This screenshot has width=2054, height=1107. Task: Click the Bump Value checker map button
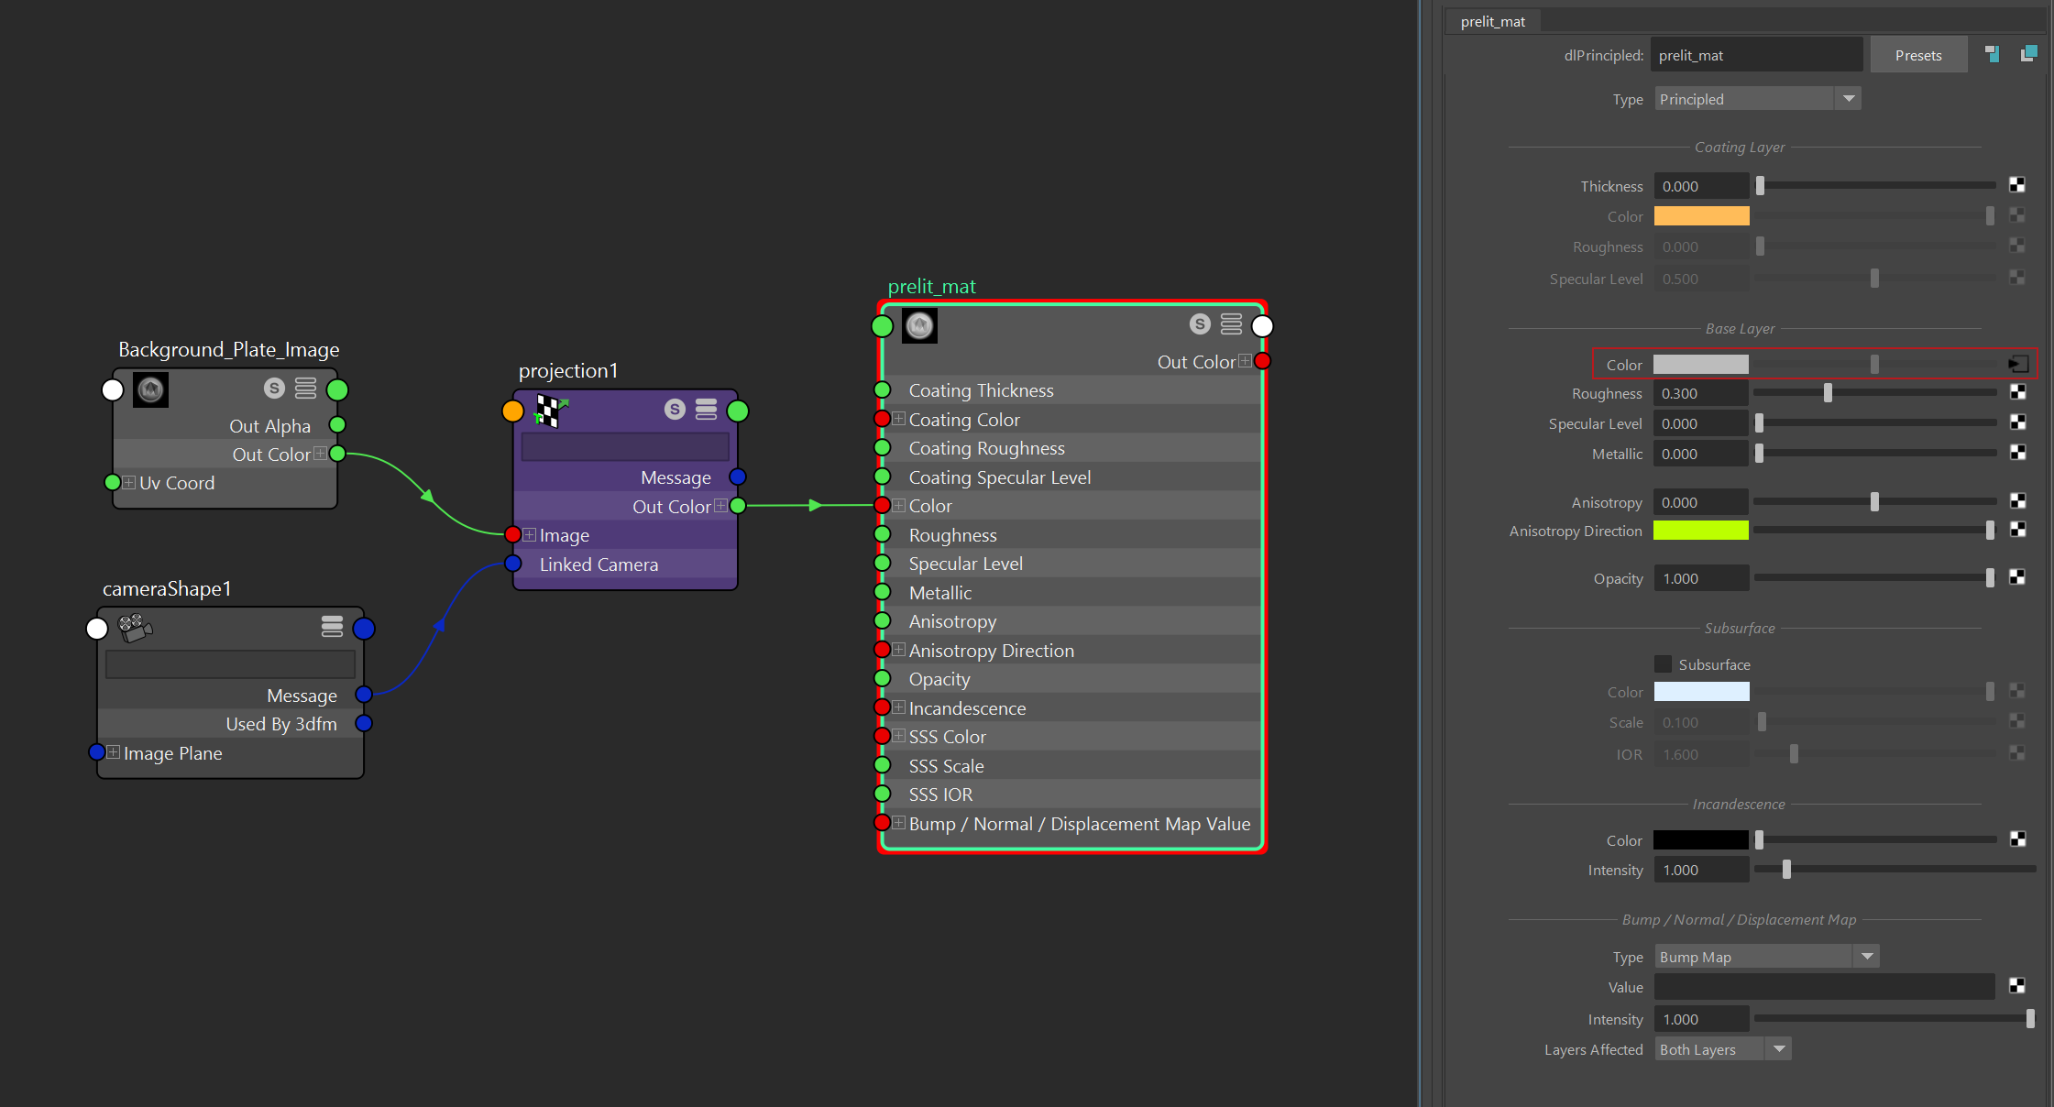2017,986
